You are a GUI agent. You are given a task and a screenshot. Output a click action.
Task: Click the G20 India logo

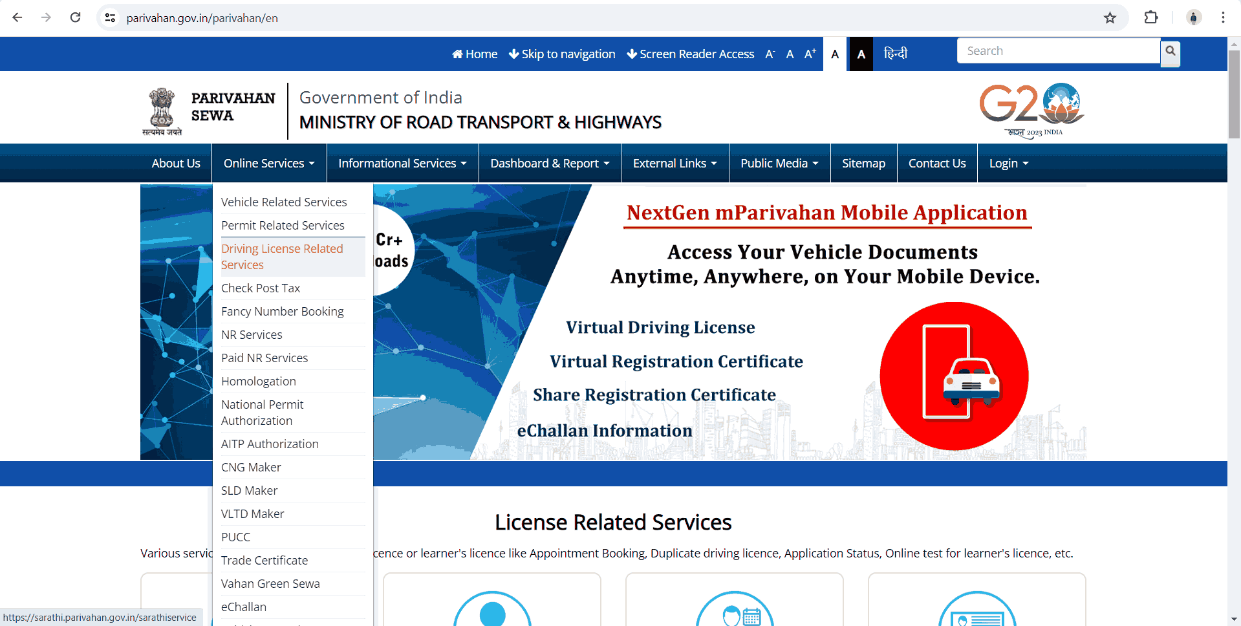1032,110
